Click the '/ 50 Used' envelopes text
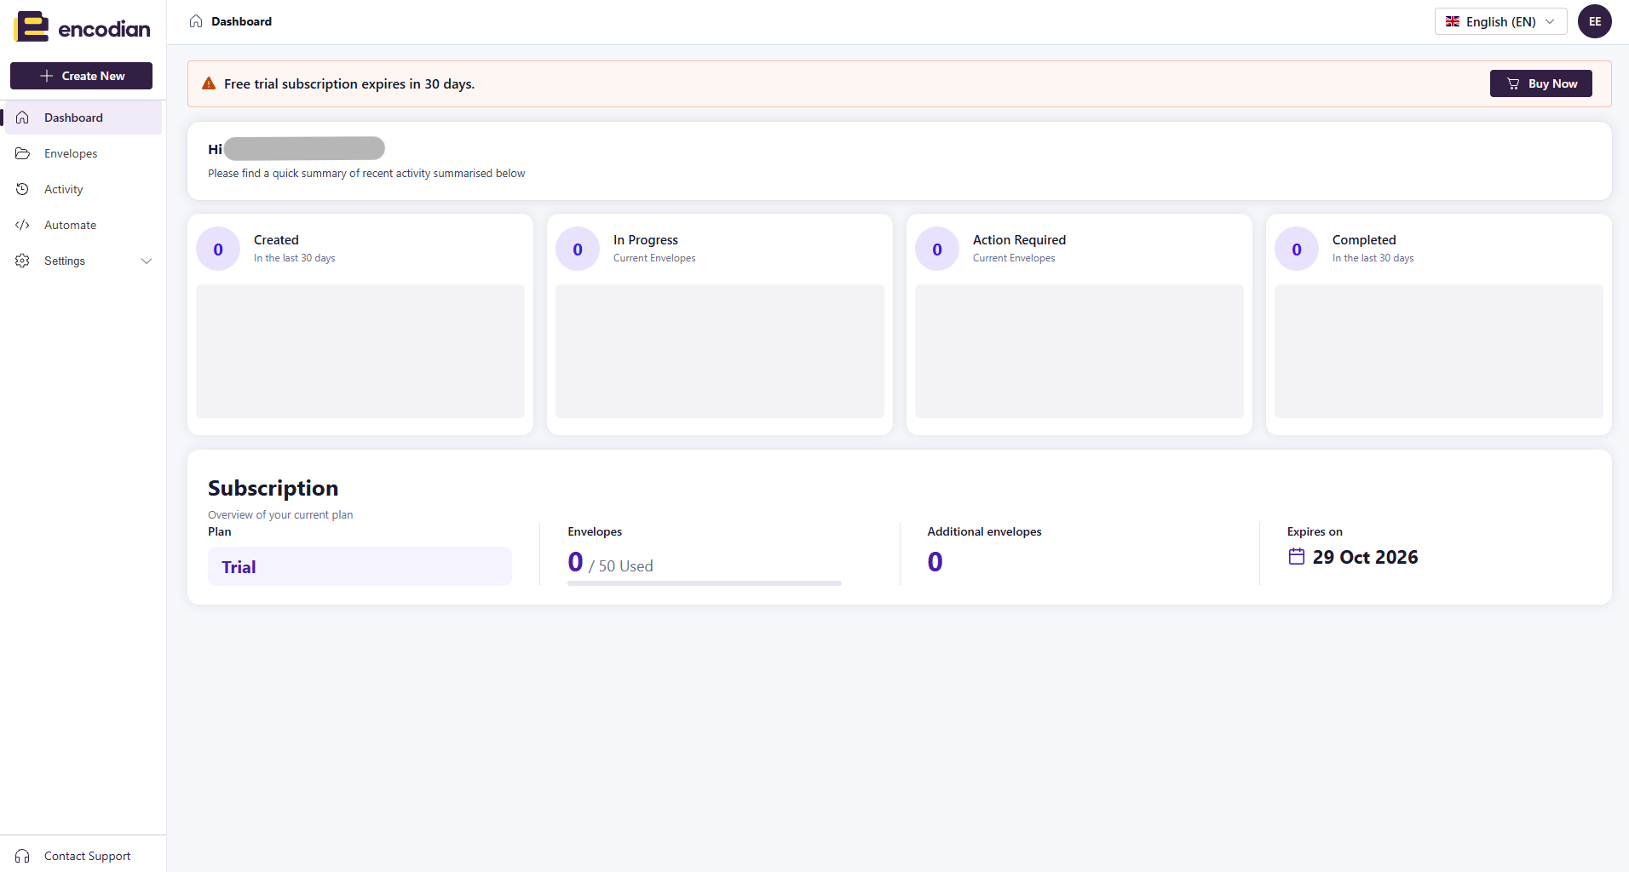 coord(621,566)
